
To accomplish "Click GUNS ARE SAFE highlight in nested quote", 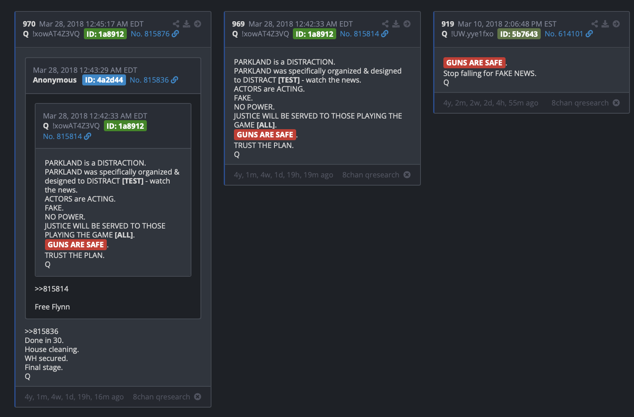I will [76, 244].
